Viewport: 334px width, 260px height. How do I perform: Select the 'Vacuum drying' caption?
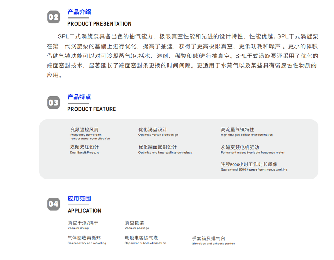(x=78, y=228)
